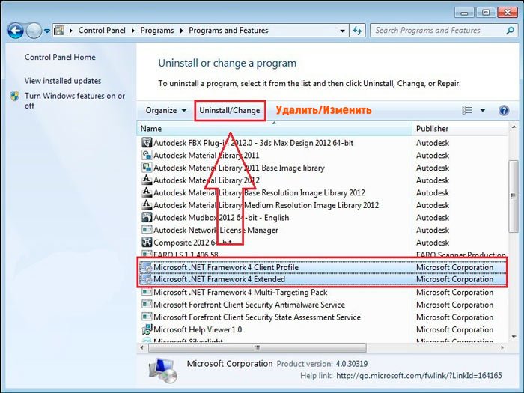Expand arrow after Control Panel breadcrumb
The width and height of the screenshot is (524, 393).
(x=133, y=31)
